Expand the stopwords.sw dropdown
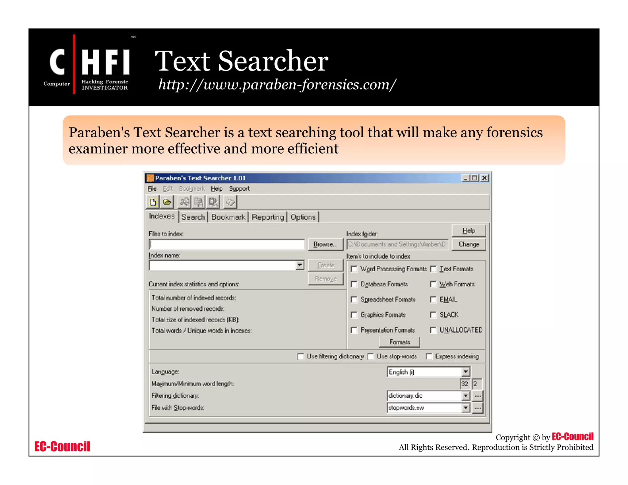The height and width of the screenshot is (485, 628). tap(466, 408)
